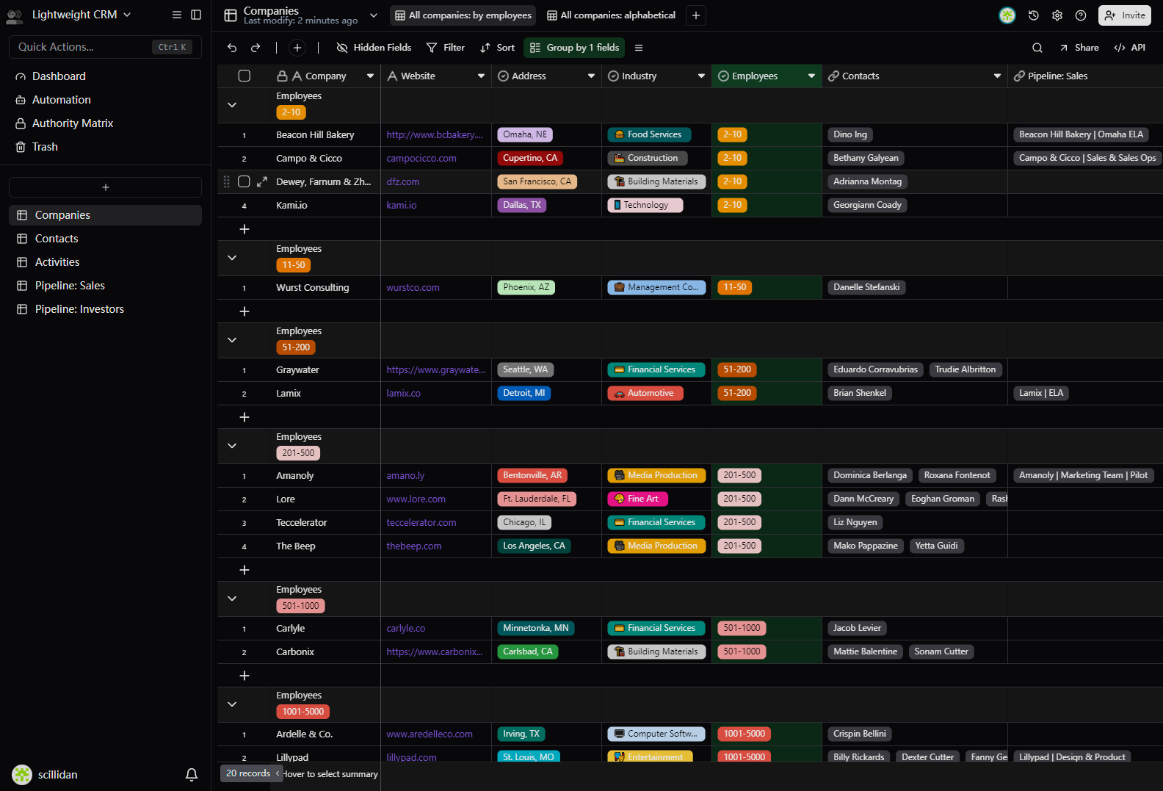The image size is (1163, 791).
Task: Add record under the 201-500 employees group
Action: click(244, 570)
